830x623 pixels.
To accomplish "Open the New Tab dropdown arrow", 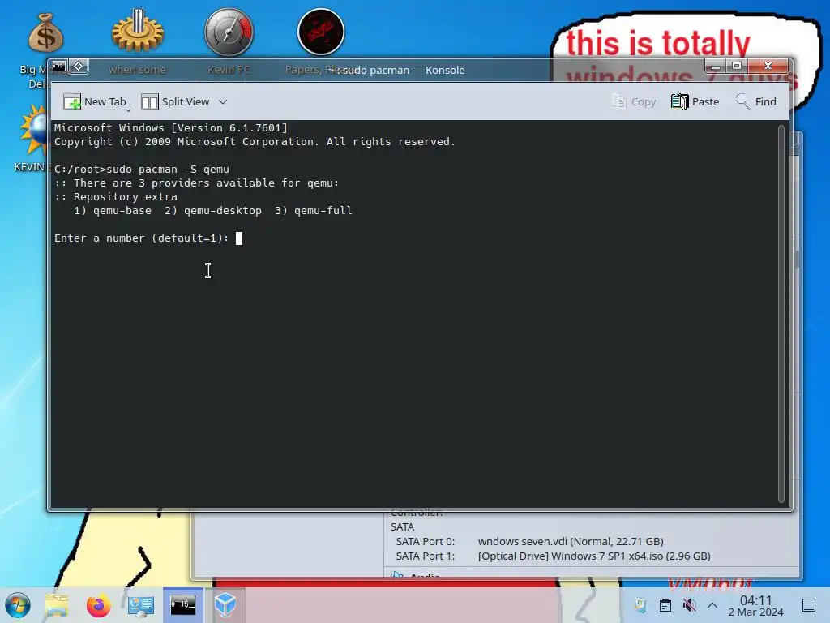I will click(x=128, y=110).
